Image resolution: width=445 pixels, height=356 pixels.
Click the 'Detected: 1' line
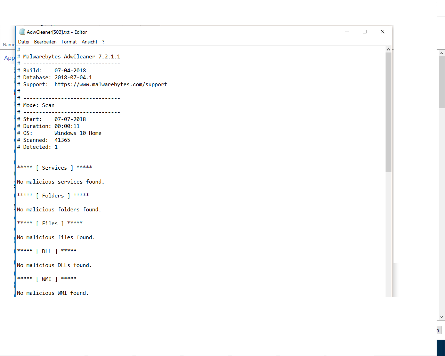click(x=37, y=147)
